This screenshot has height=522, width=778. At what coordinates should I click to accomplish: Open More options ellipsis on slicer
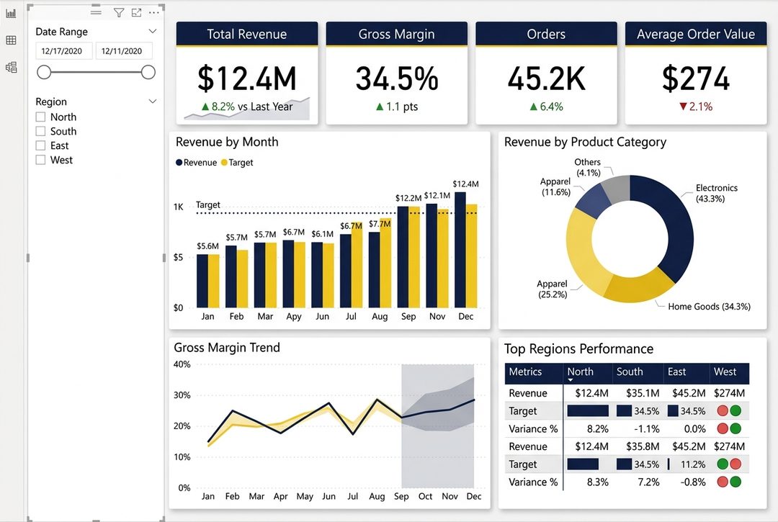point(154,12)
